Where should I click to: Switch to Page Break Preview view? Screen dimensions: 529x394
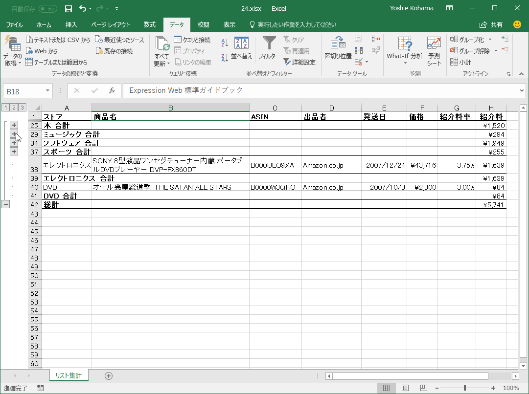pyautogui.click(x=424, y=388)
